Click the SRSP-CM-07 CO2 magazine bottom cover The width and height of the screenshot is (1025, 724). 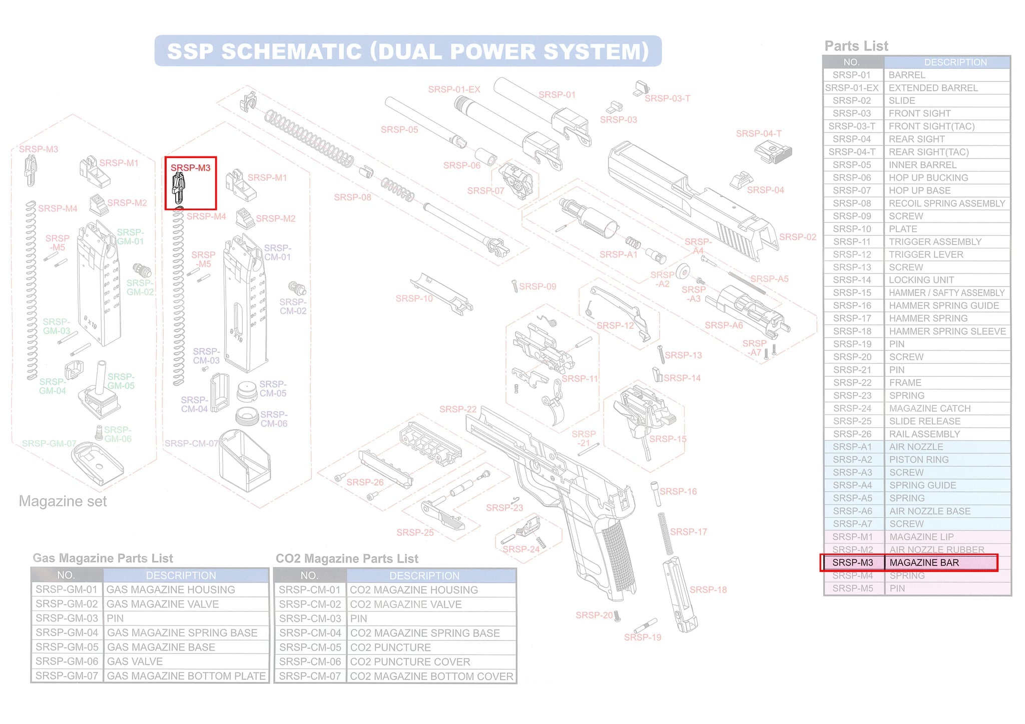245,459
